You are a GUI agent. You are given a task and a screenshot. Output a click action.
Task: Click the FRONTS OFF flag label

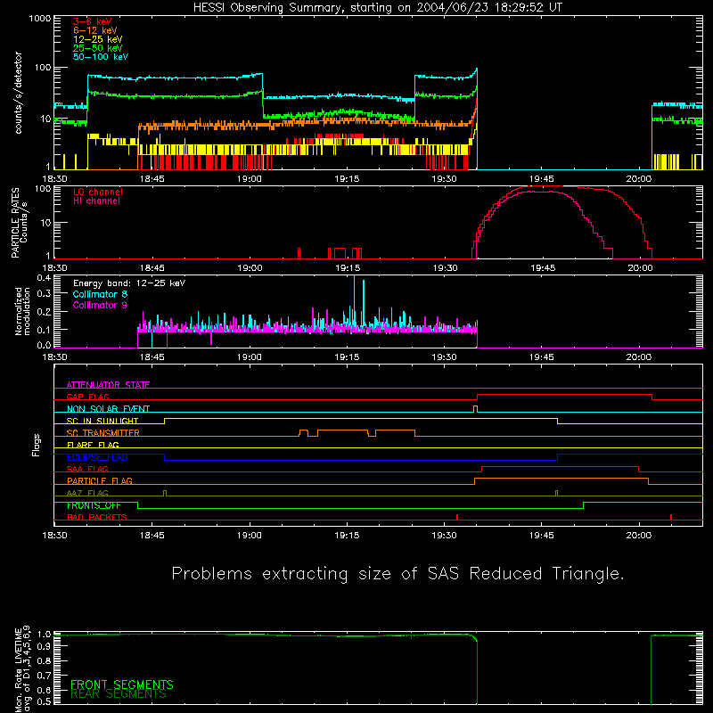coord(94,505)
